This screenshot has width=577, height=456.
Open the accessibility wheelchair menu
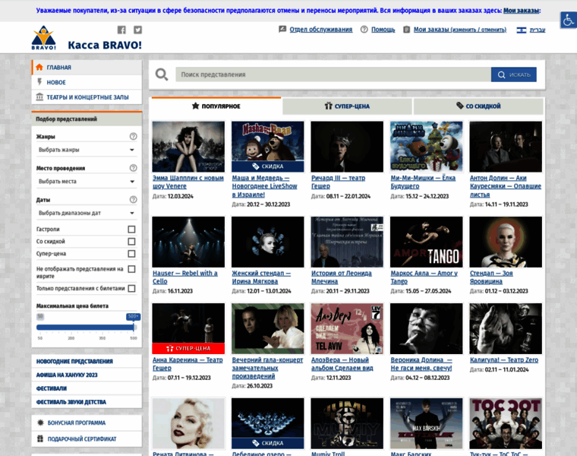coord(569,20)
